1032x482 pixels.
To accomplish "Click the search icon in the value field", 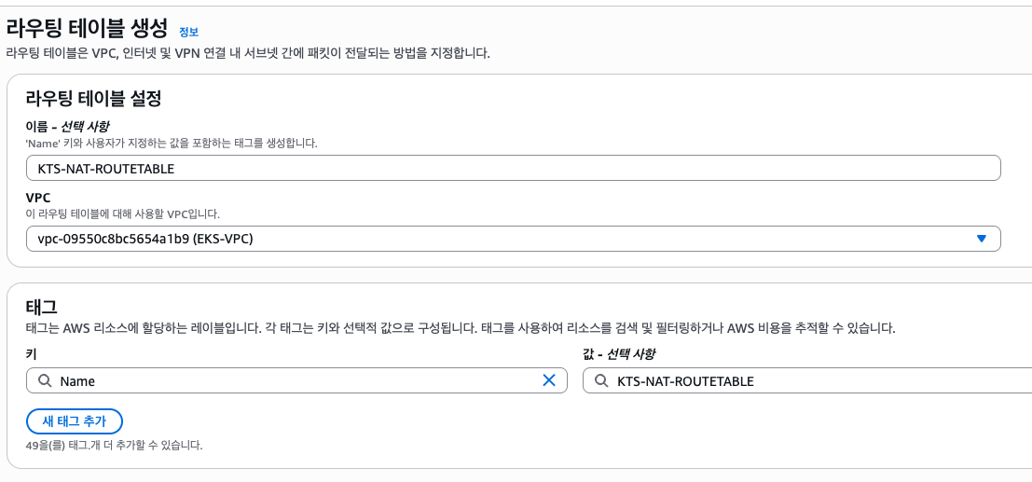I will pyautogui.click(x=601, y=380).
